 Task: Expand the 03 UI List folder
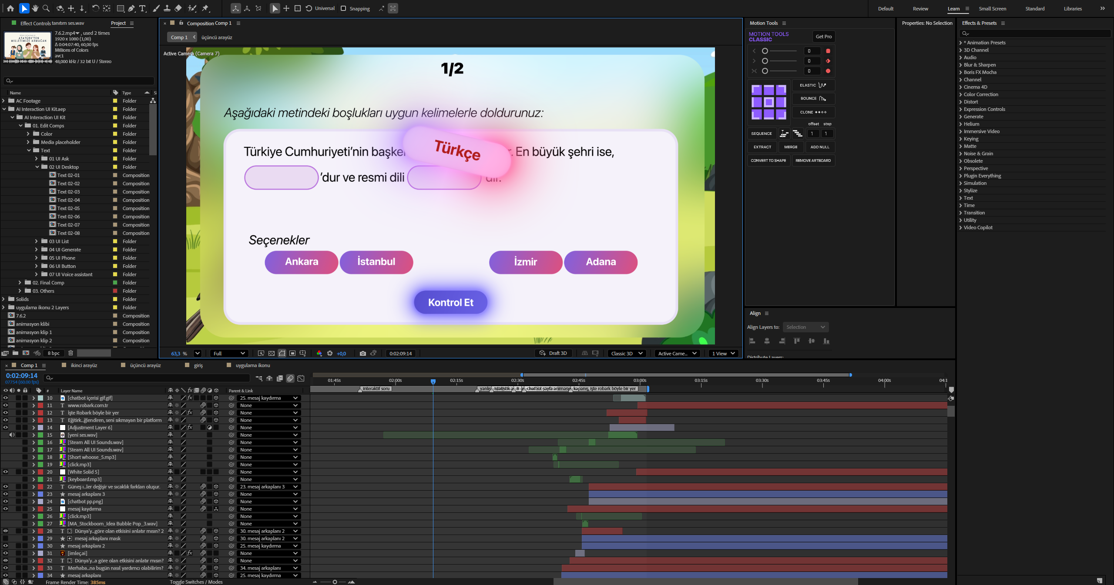pyautogui.click(x=37, y=241)
